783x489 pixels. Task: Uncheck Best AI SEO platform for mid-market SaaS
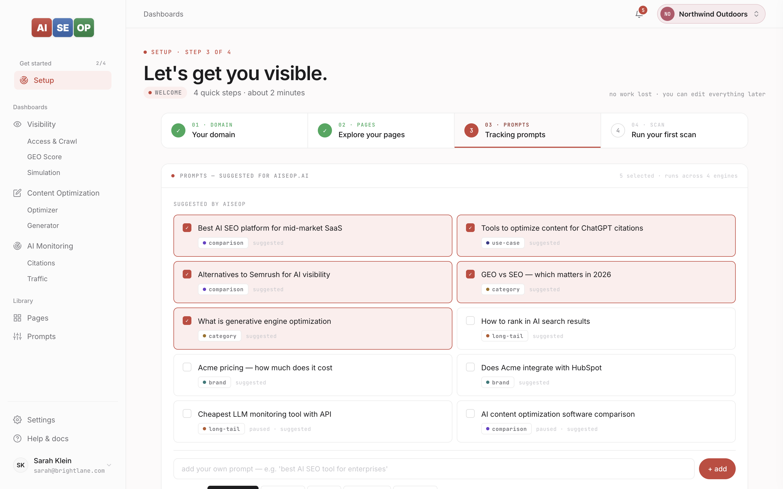[187, 228]
